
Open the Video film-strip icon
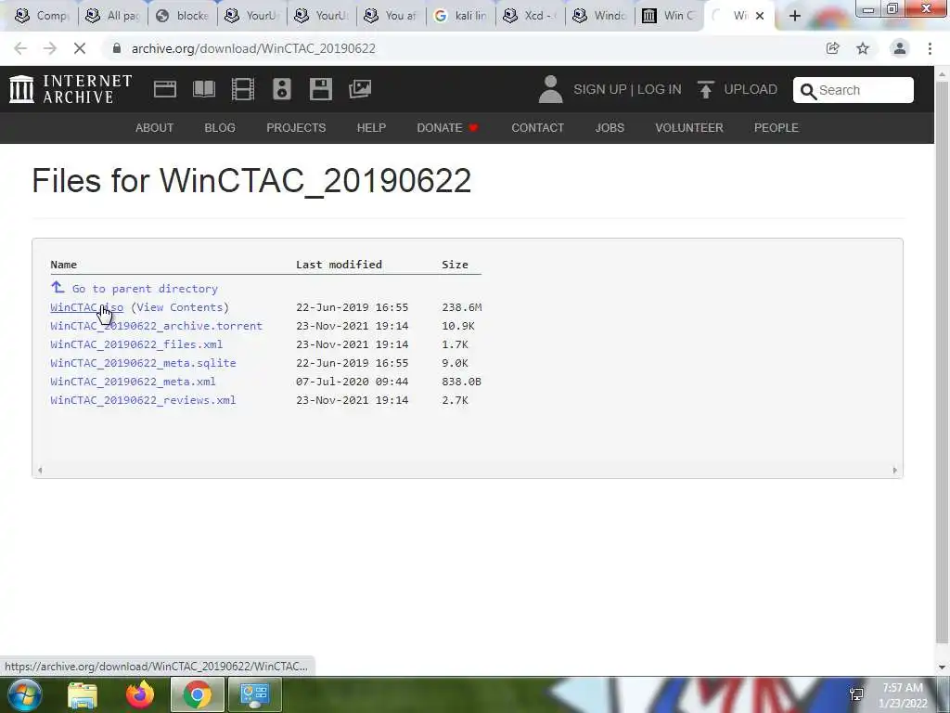243,89
